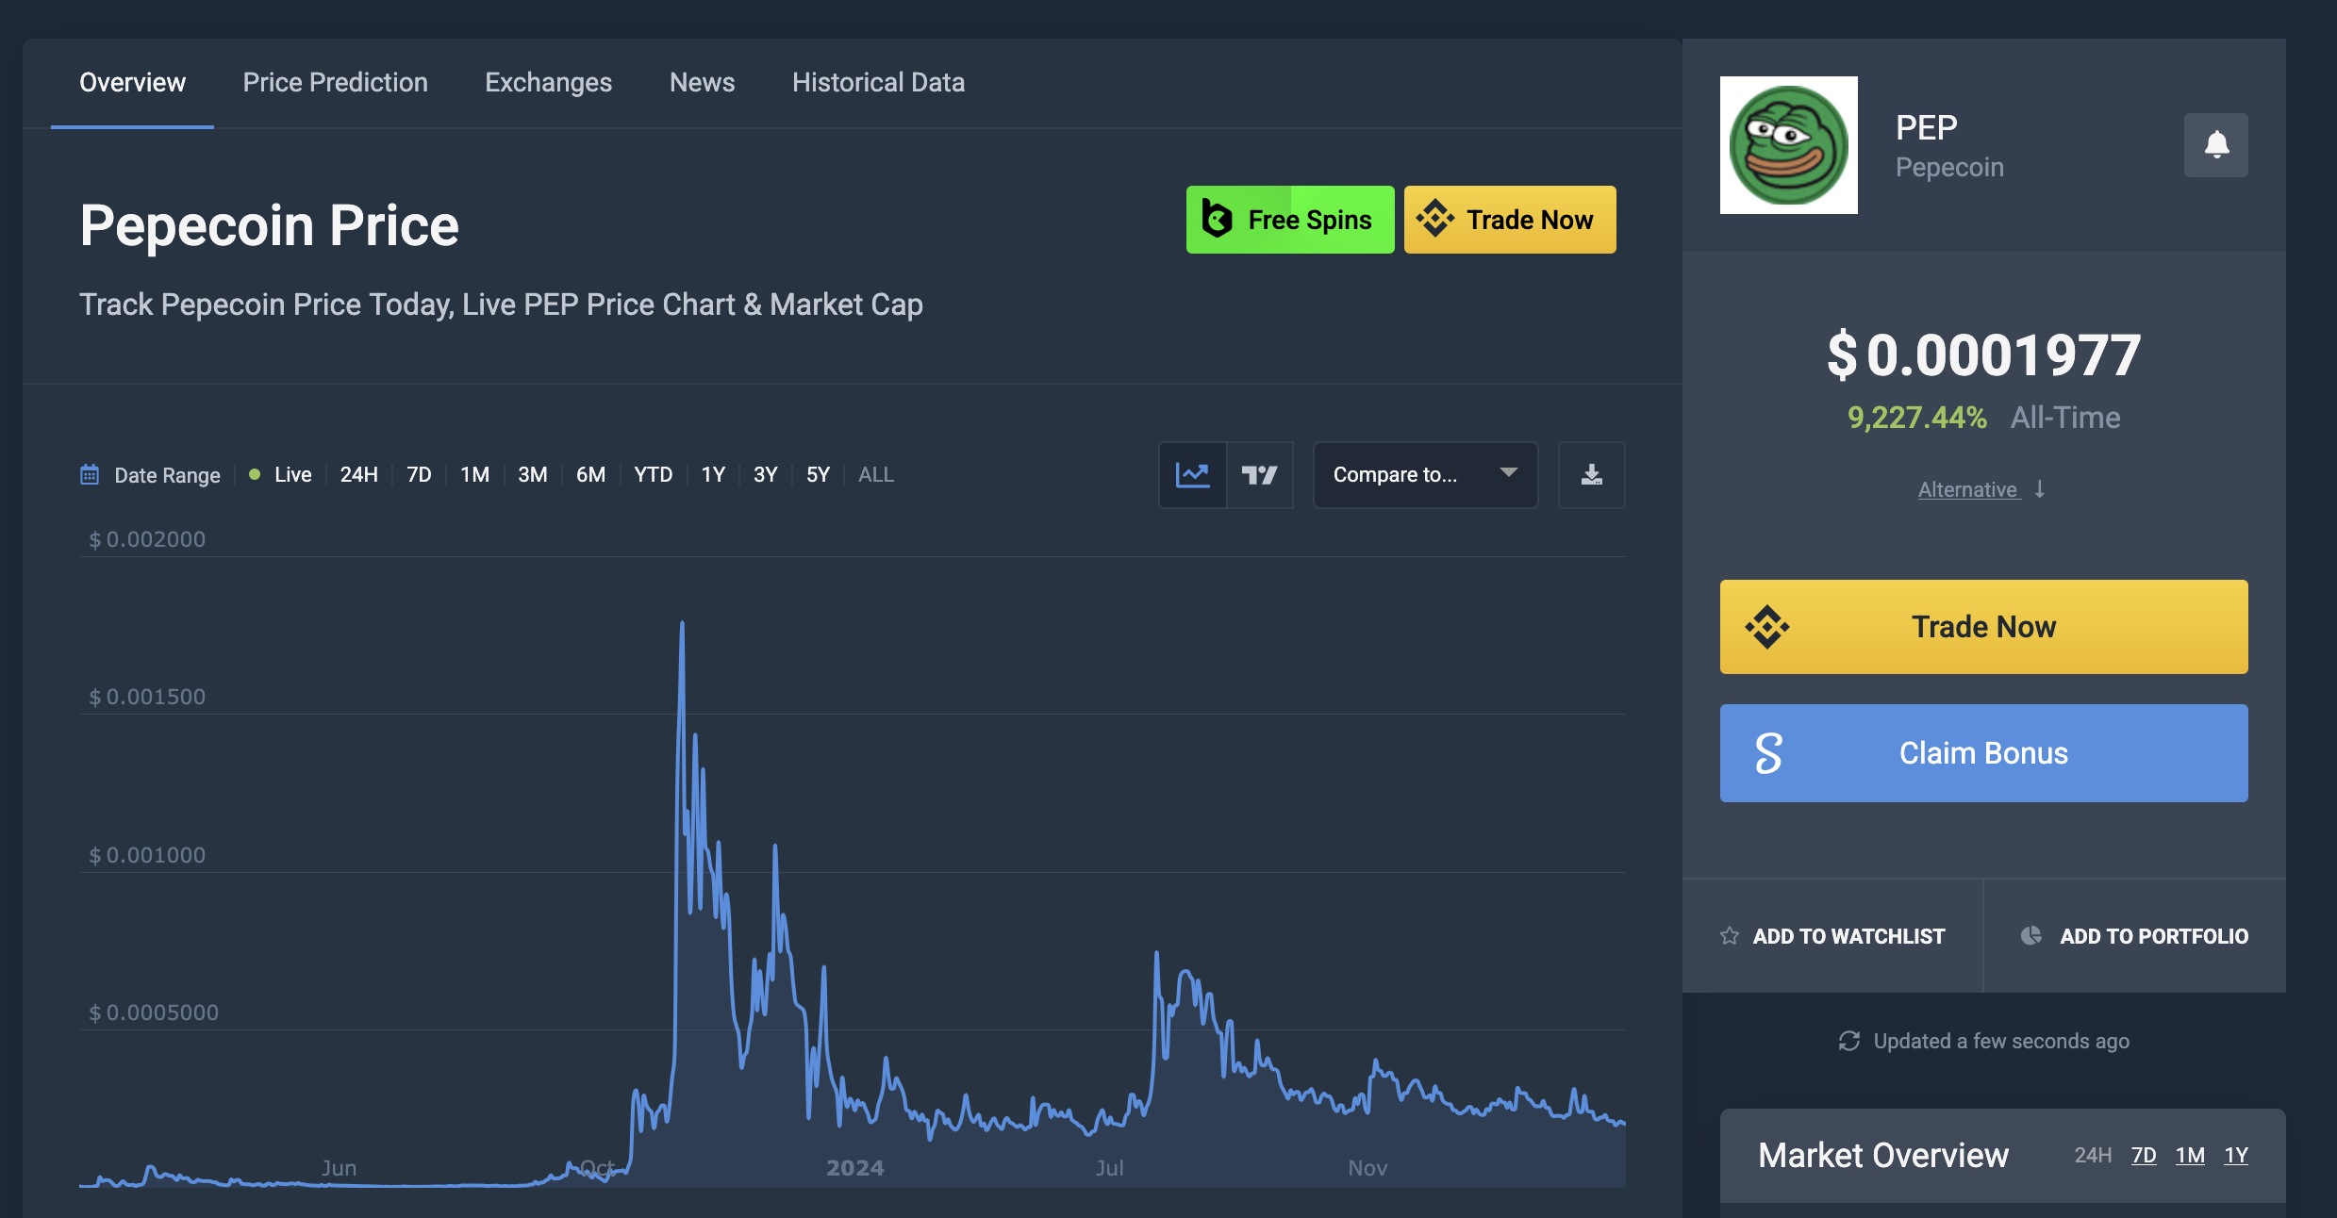
Task: Click pie icon Add to Portfolio
Action: point(2031,935)
